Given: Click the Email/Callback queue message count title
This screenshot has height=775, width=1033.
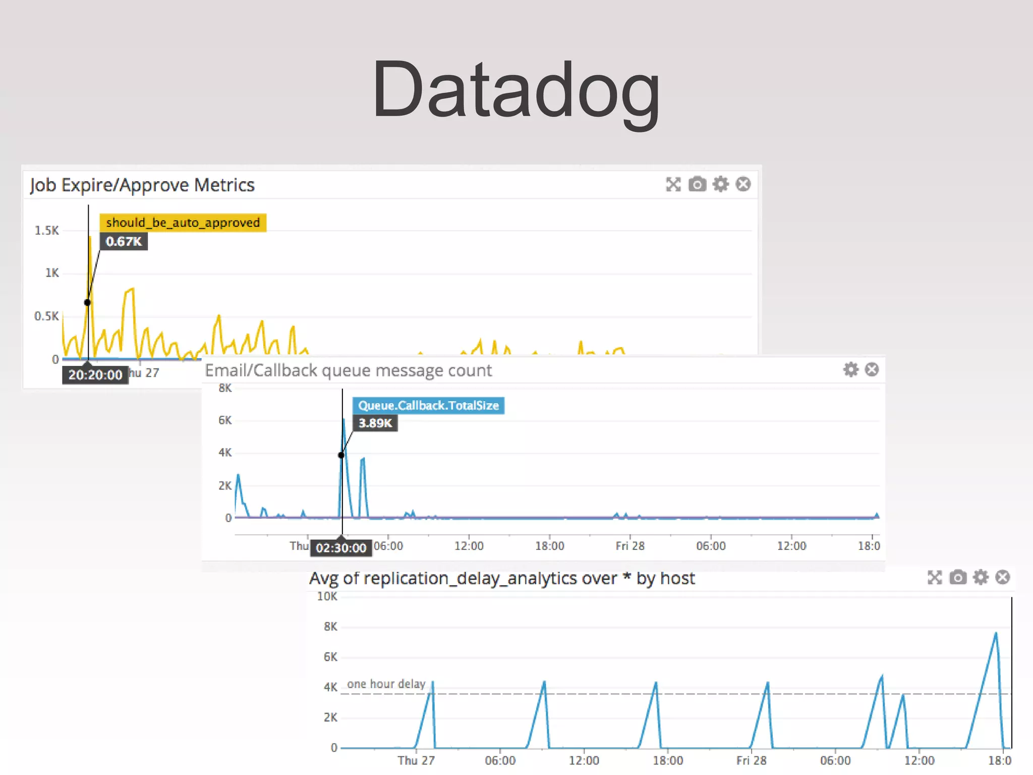Looking at the screenshot, I should 348,371.
